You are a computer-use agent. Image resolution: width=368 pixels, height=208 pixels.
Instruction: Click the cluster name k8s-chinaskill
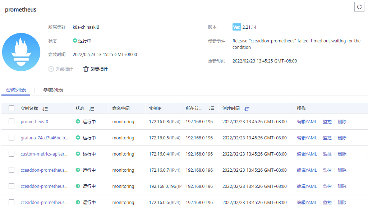86,27
